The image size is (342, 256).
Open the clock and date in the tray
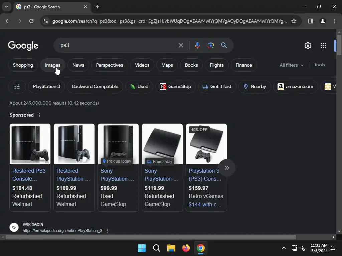tap(319, 248)
